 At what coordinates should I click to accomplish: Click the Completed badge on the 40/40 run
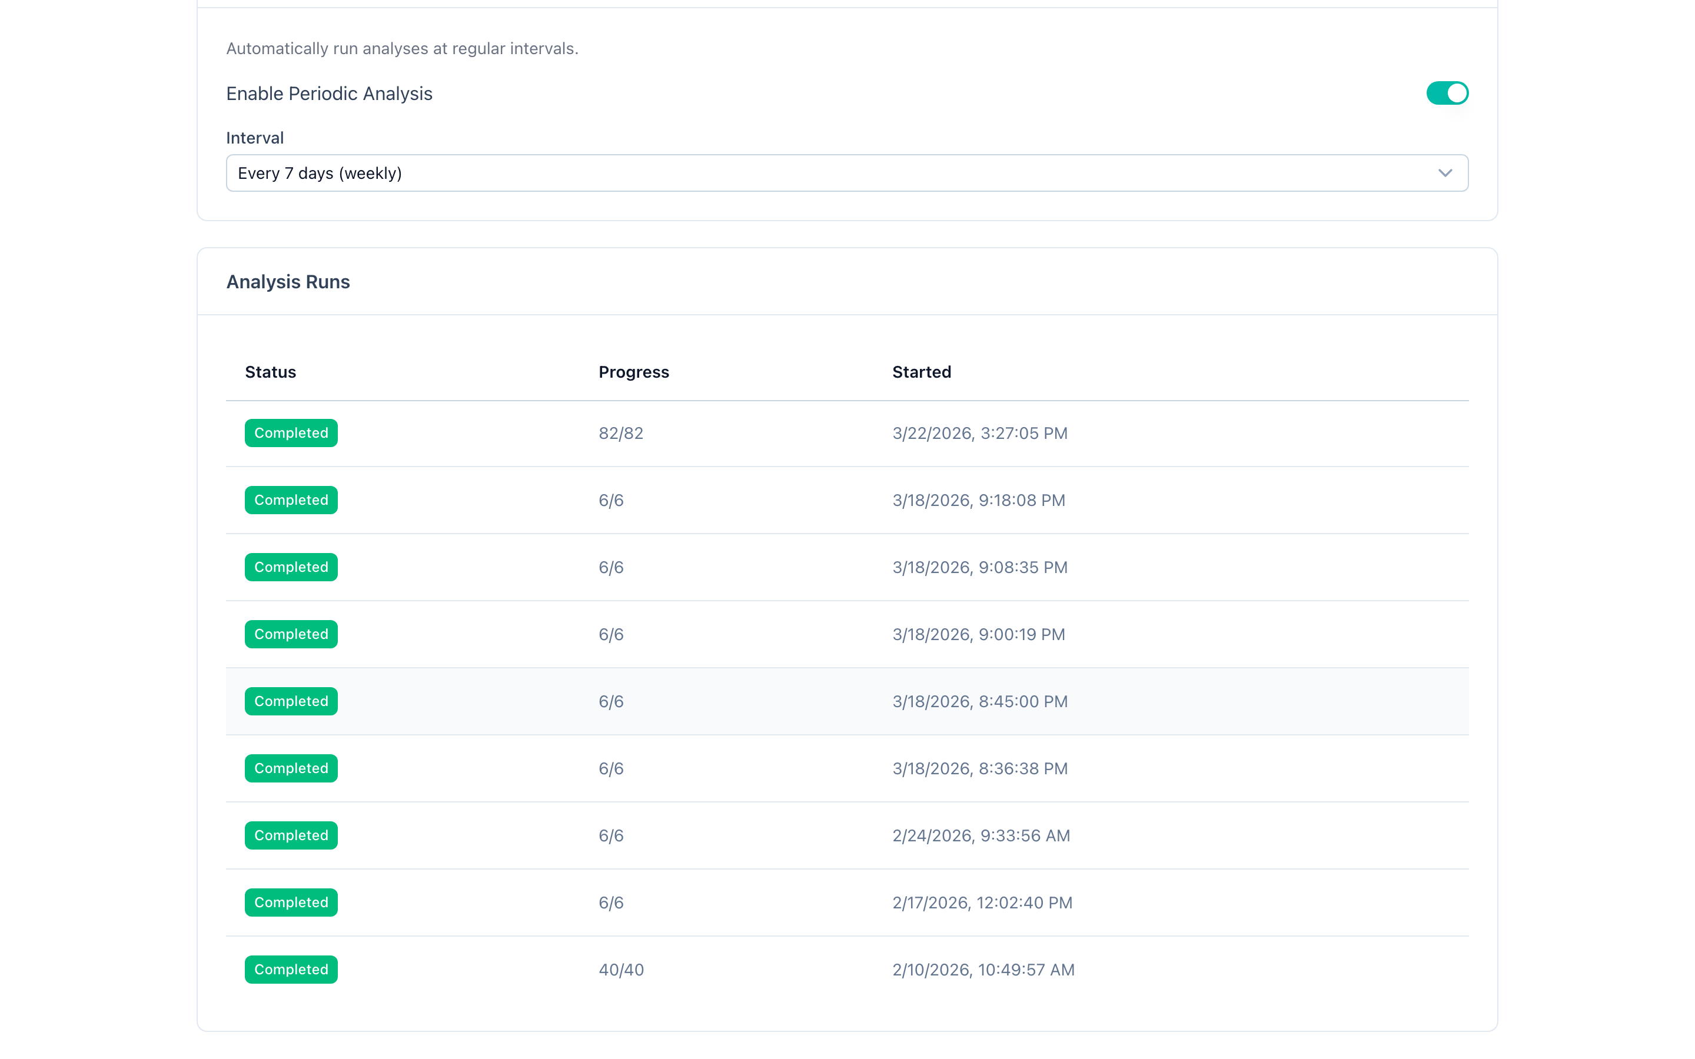tap(291, 970)
